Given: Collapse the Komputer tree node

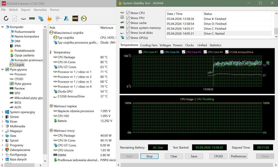Looking at the screenshot, I should pos(3,27).
